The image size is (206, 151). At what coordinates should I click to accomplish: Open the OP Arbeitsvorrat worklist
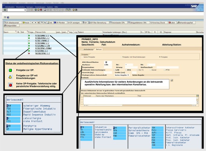[12, 23]
